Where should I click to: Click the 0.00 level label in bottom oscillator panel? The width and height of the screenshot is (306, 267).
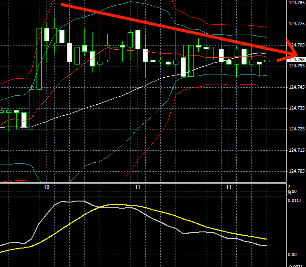(x=292, y=255)
